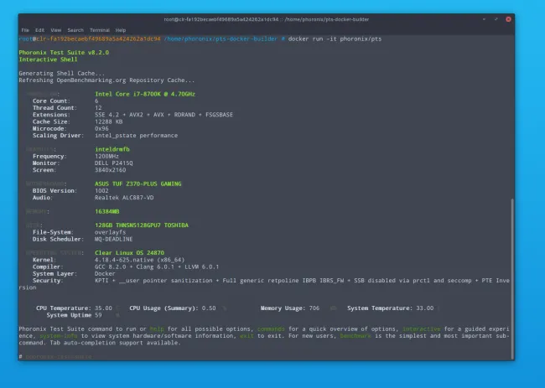Open the Search menu

click(x=75, y=30)
